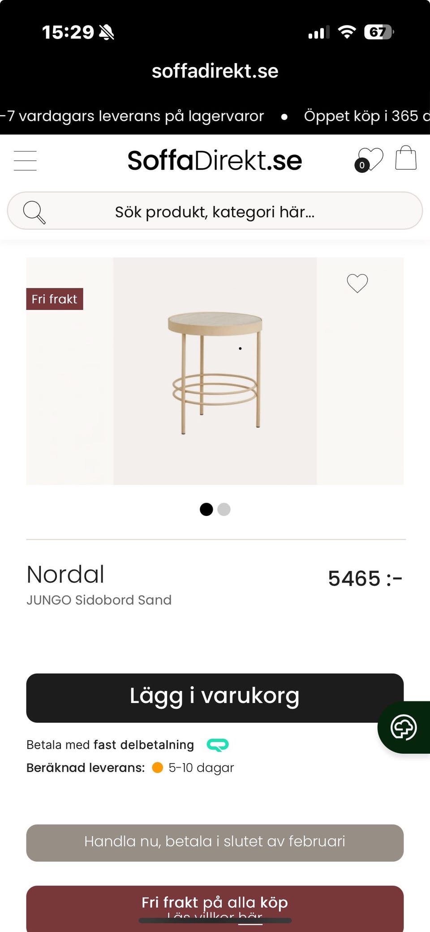Open the Fri frakt på alla köp banner
Screen dimensions: 430x932
coord(215,902)
